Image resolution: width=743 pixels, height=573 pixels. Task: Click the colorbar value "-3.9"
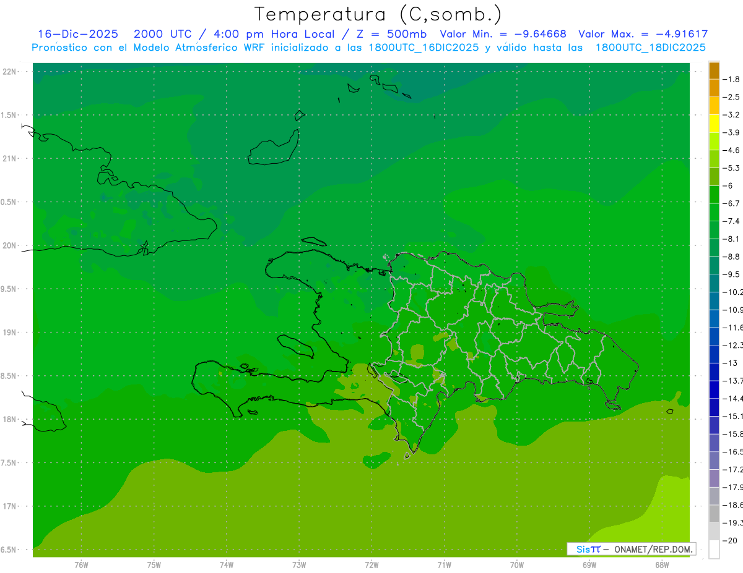[731, 132]
